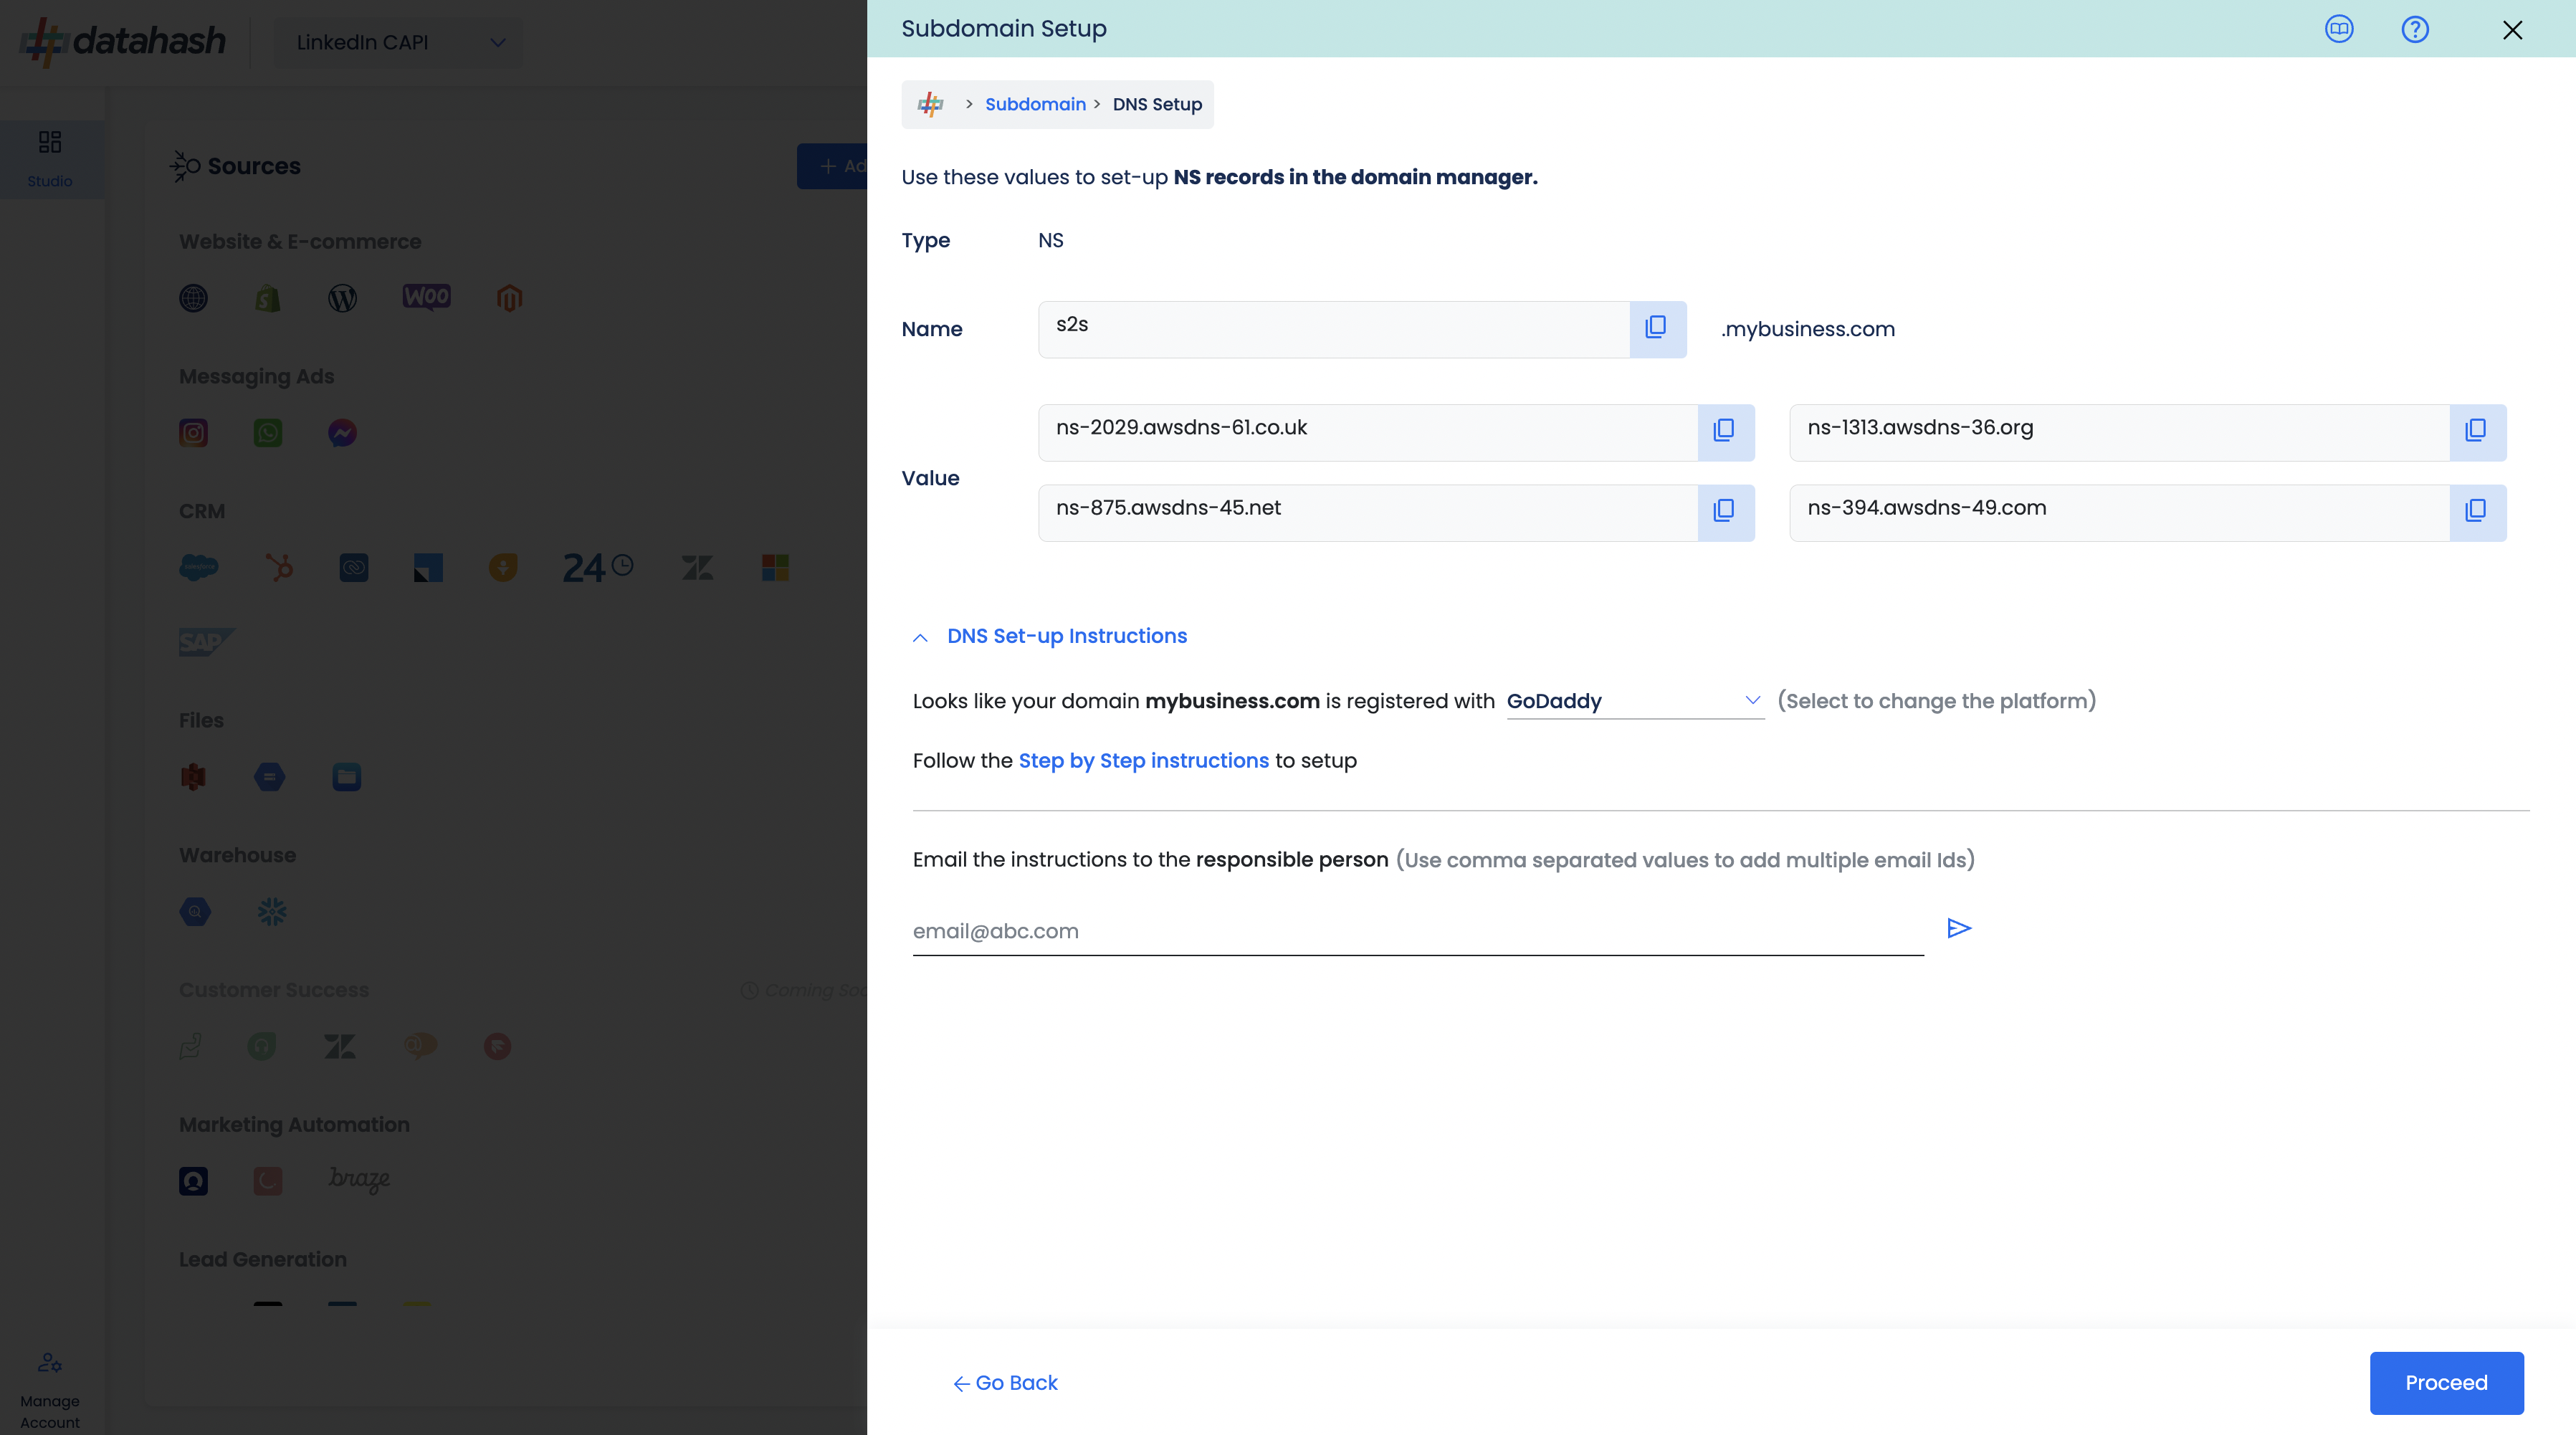The width and height of the screenshot is (2576, 1435).
Task: Select the HubSpot CRM source
Action: pyautogui.click(x=280, y=567)
